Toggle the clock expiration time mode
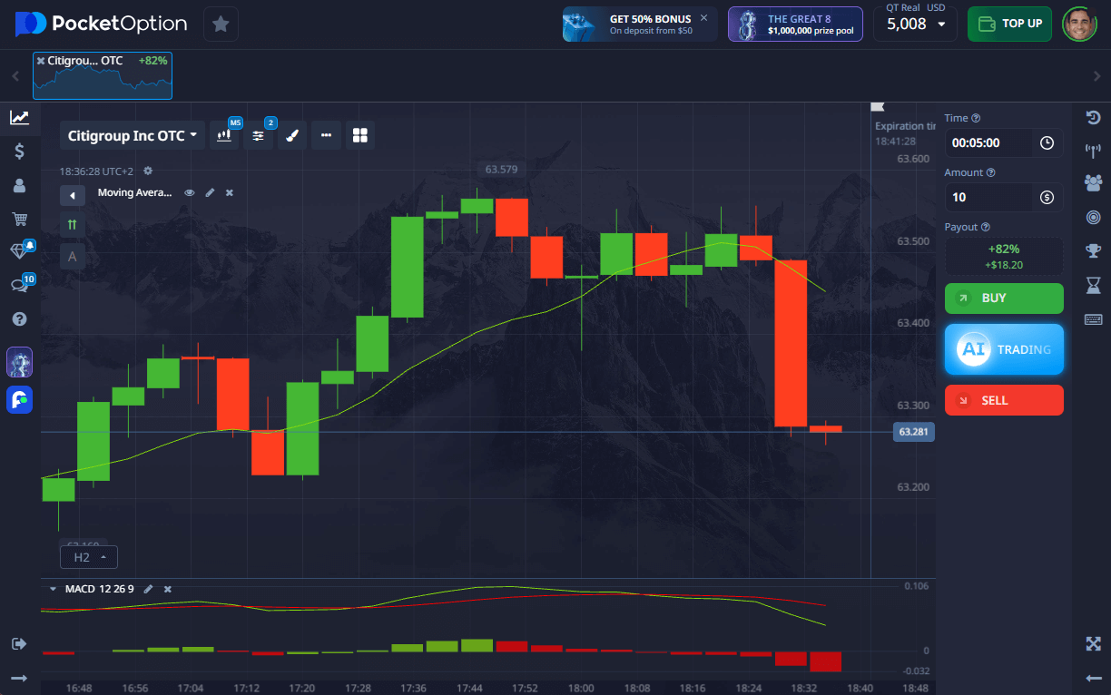Image resolution: width=1111 pixels, height=695 pixels. (x=1047, y=142)
